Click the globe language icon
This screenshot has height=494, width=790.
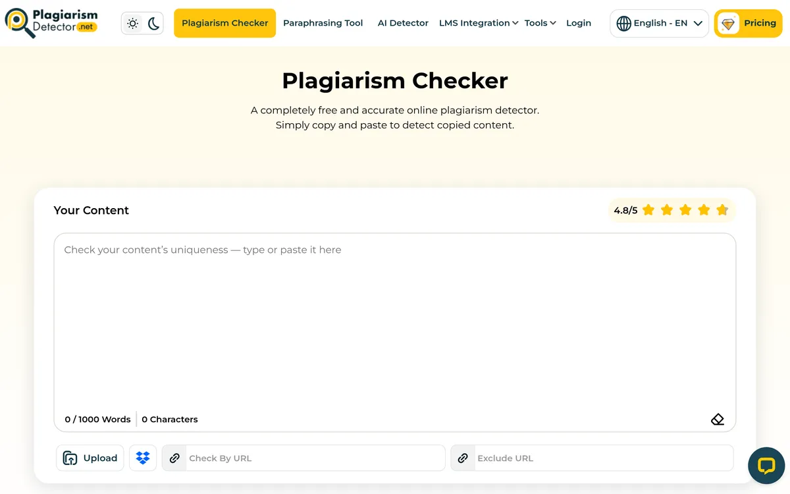pos(623,23)
